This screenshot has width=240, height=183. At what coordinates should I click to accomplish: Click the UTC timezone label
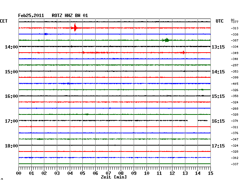coord(219,21)
